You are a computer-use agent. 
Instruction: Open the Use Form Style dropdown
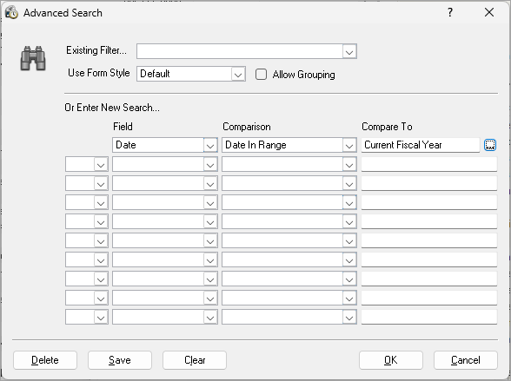tap(238, 74)
